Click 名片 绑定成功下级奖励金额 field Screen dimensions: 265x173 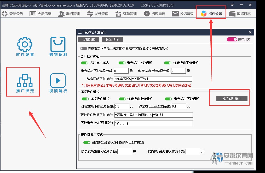pos(121,71)
